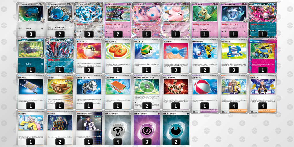The image size is (294, 147).
Task: Select the Boss's Orders supporter card
Action: tap(60, 127)
